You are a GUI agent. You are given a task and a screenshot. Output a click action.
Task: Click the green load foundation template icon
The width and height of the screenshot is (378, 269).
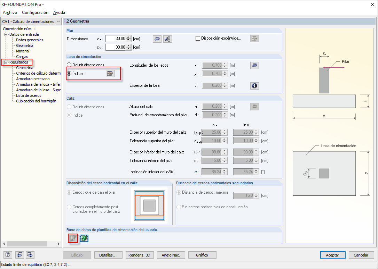[x=84, y=238]
